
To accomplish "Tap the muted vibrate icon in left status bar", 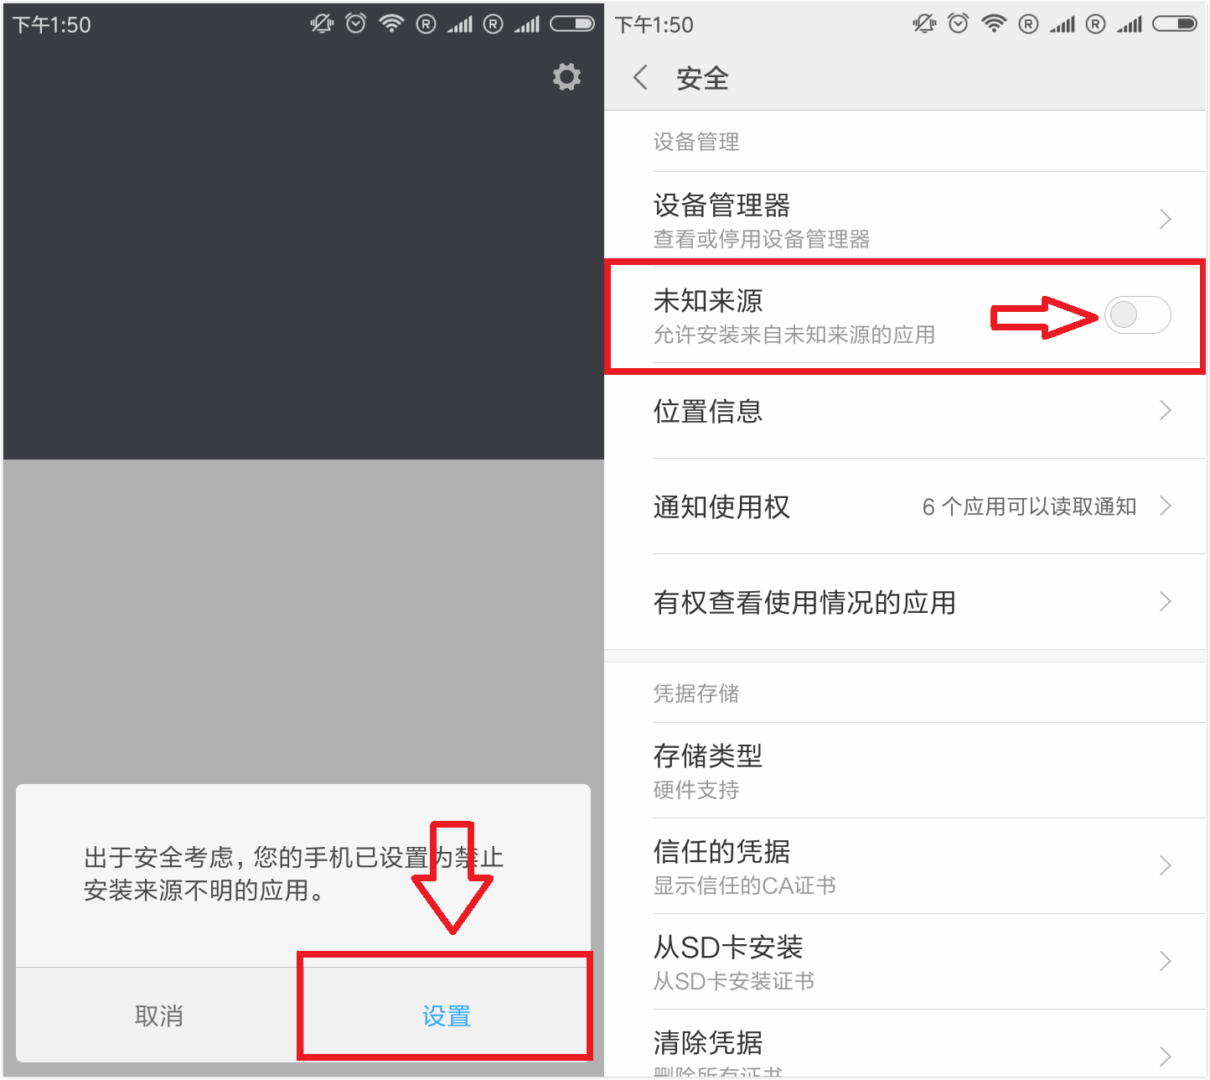I will pos(322,23).
